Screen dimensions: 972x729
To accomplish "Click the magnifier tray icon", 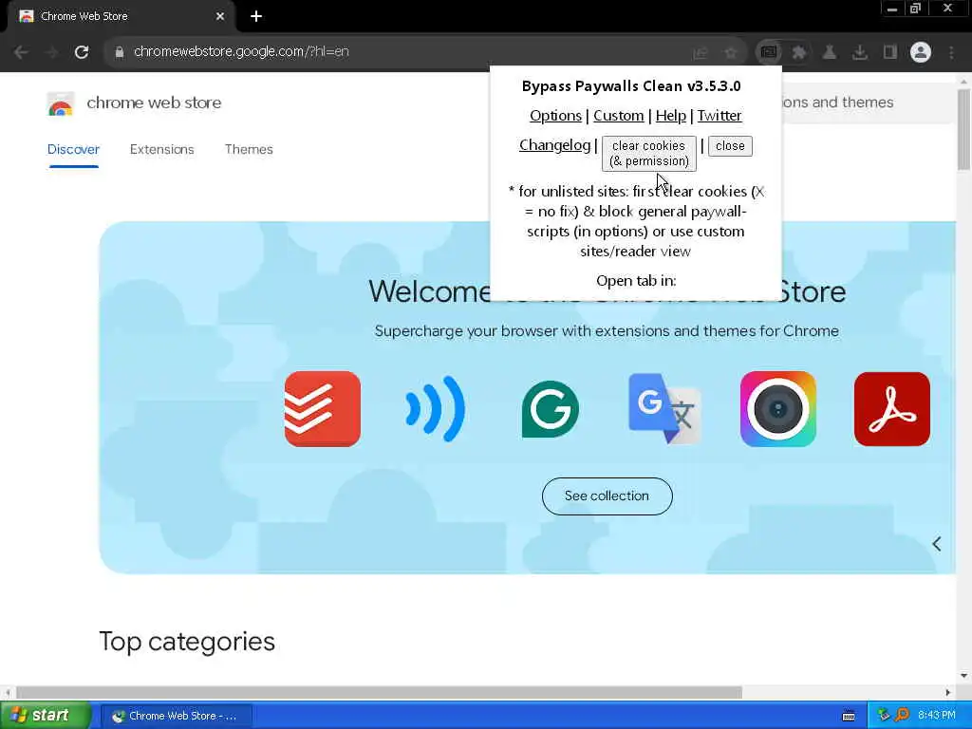I will pos(902,716).
